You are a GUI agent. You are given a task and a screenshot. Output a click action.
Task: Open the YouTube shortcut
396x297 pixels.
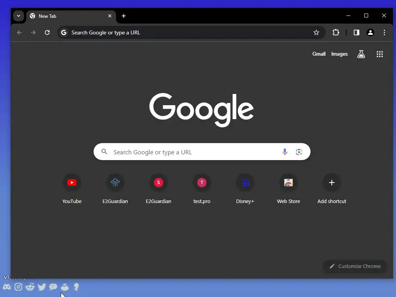coord(72,189)
